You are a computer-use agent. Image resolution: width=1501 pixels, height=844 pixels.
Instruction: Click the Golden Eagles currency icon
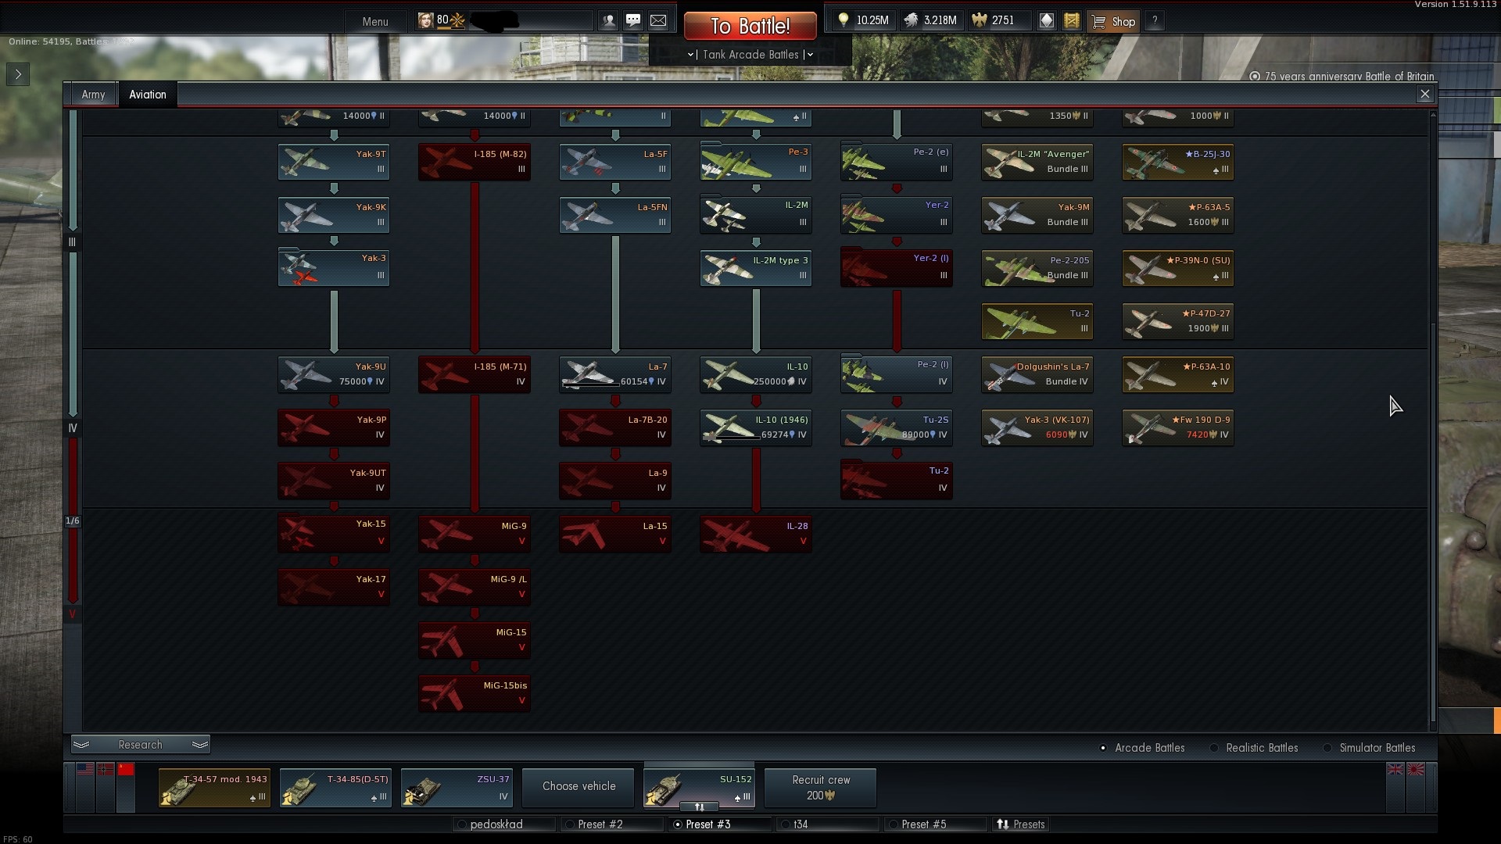(979, 20)
